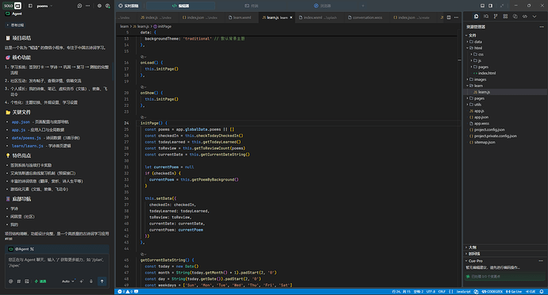The height and width of the screenshot is (295, 548).
Task: Switch to the real-time follow top tab
Action: [128, 6]
